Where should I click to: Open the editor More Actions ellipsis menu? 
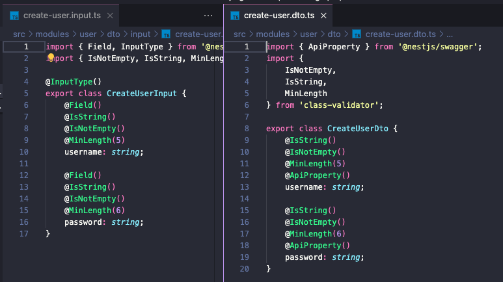208,16
